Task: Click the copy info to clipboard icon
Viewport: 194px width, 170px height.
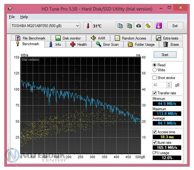Action: (x=120, y=26)
